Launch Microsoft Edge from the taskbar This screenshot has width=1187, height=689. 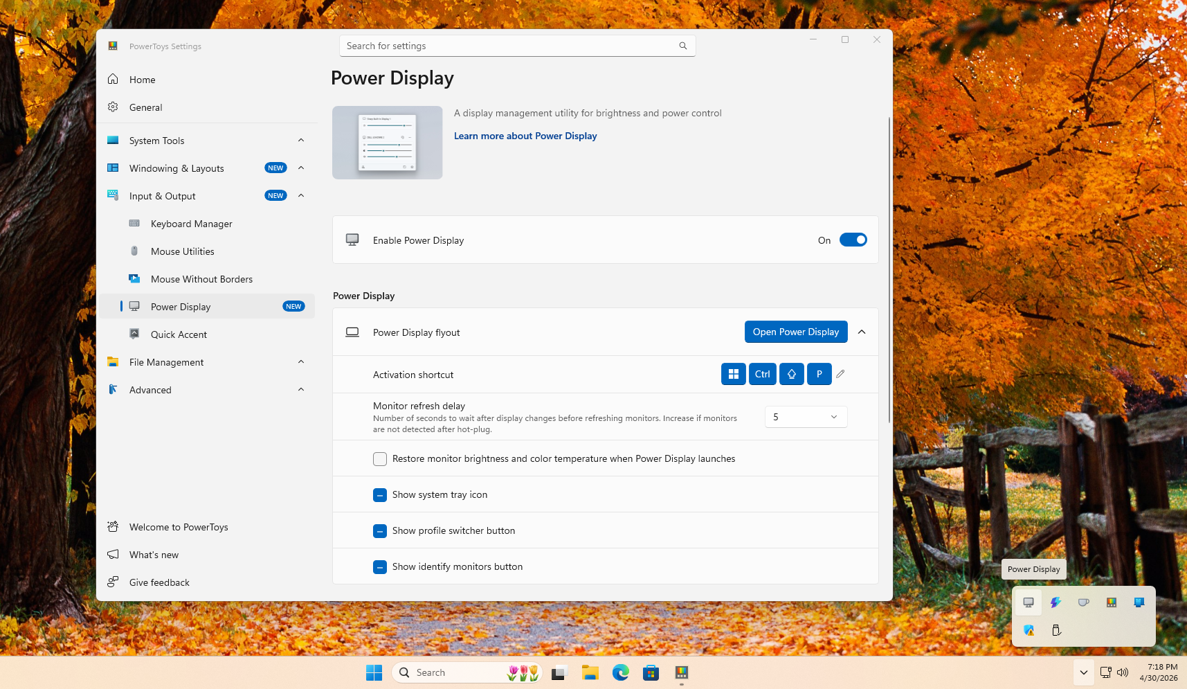click(x=620, y=672)
